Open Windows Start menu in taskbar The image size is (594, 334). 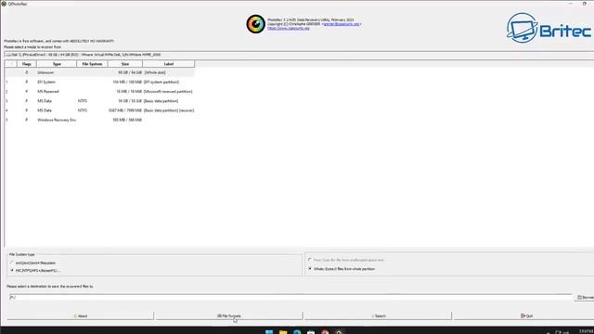coord(269,332)
